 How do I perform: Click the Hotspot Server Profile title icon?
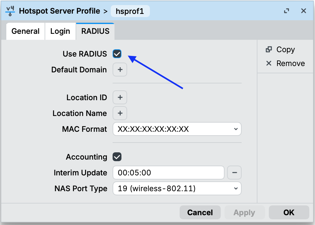click(x=10, y=11)
